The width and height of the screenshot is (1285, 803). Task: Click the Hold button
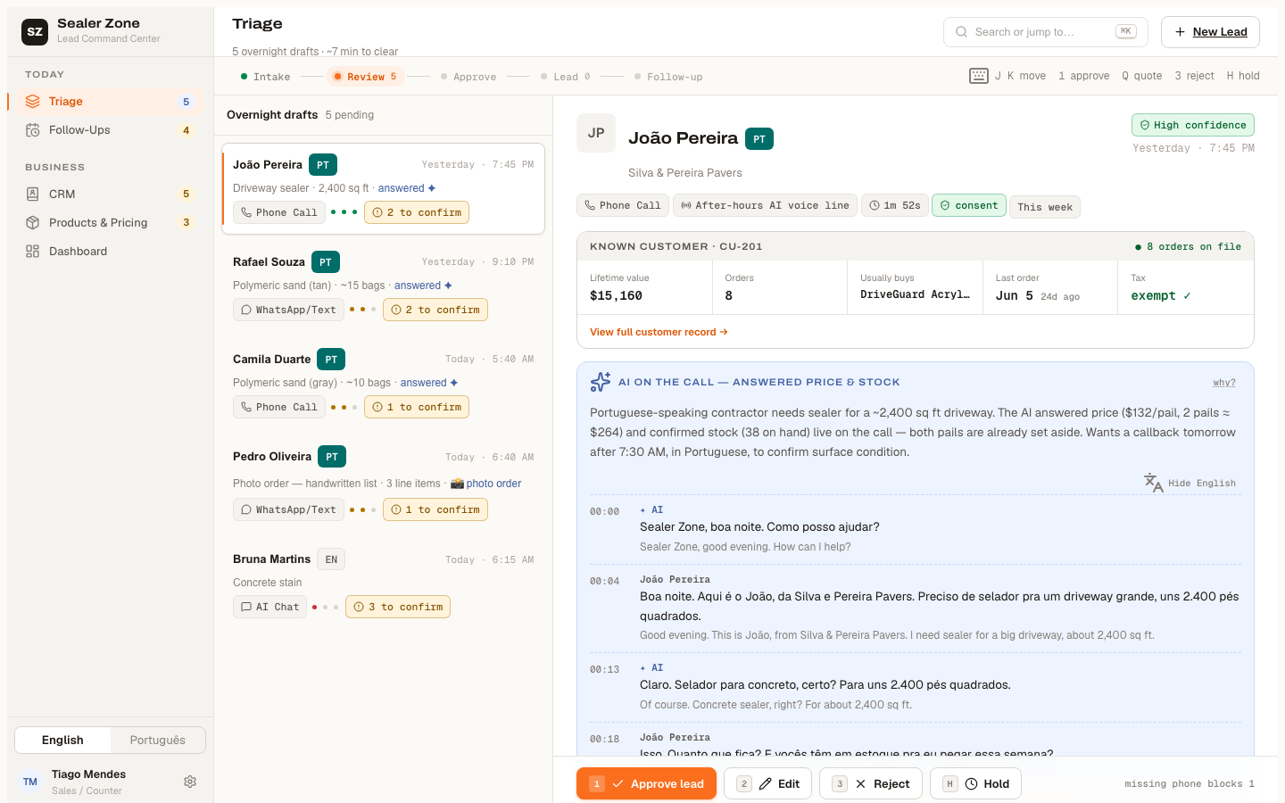point(975,783)
